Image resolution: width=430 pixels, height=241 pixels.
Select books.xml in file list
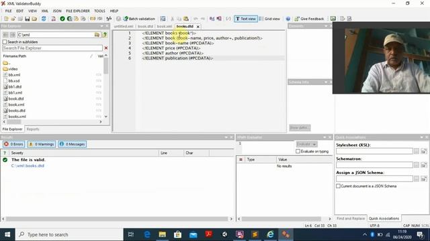[x=17, y=116]
